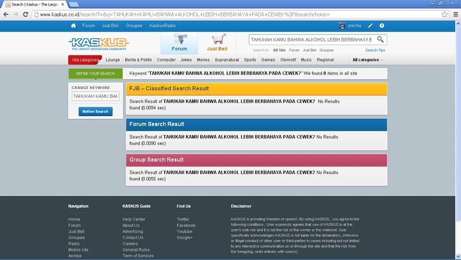
Task: Open footer Youtube link
Action: (x=184, y=232)
